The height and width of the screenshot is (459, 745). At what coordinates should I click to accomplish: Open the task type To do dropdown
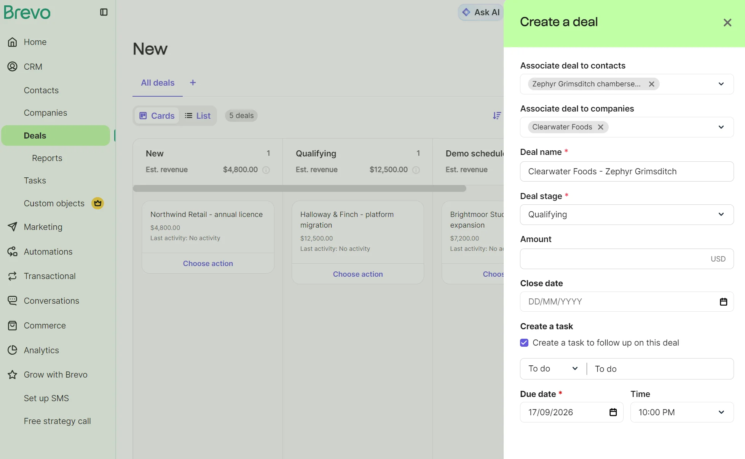coord(553,369)
